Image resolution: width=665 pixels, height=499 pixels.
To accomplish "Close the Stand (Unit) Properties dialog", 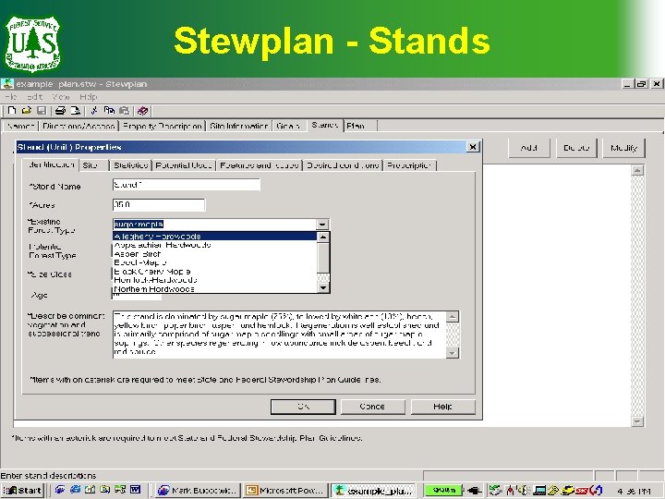I will click(473, 147).
